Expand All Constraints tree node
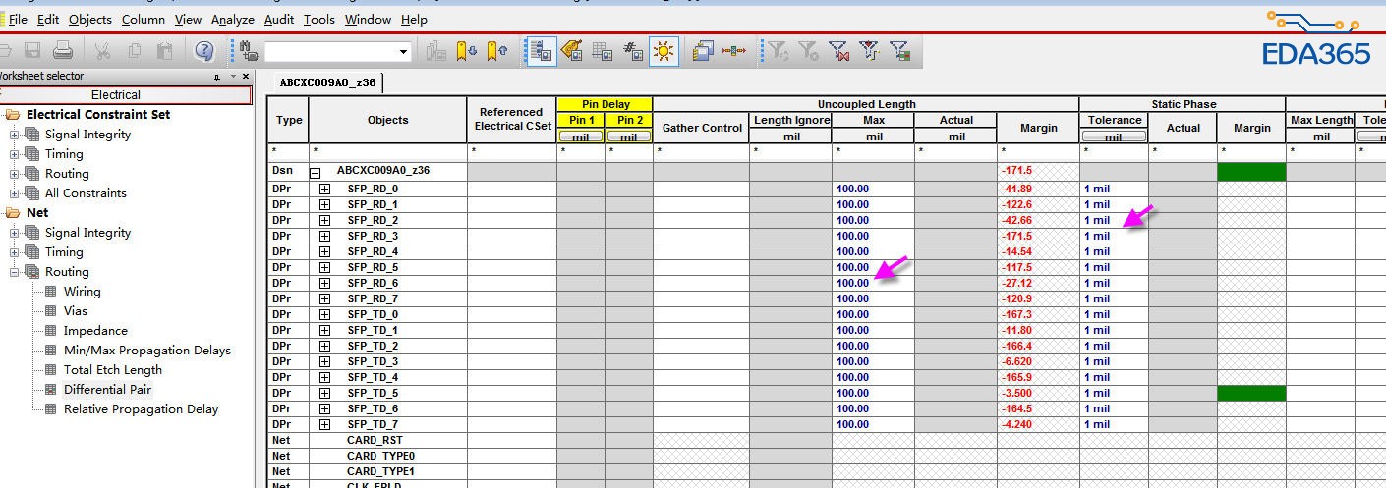The width and height of the screenshot is (1386, 488). (15, 193)
